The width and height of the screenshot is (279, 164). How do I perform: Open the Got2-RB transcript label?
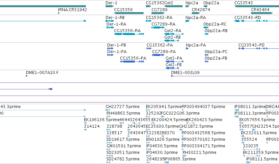tap(172, 37)
